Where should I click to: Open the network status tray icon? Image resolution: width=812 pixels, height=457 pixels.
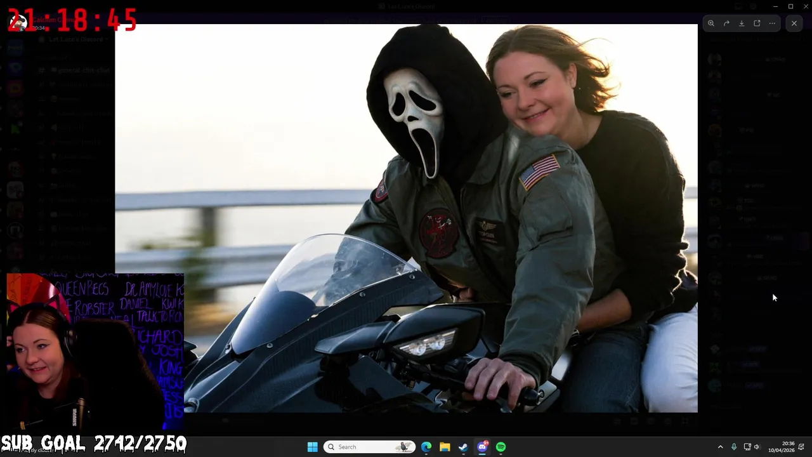[747, 447]
